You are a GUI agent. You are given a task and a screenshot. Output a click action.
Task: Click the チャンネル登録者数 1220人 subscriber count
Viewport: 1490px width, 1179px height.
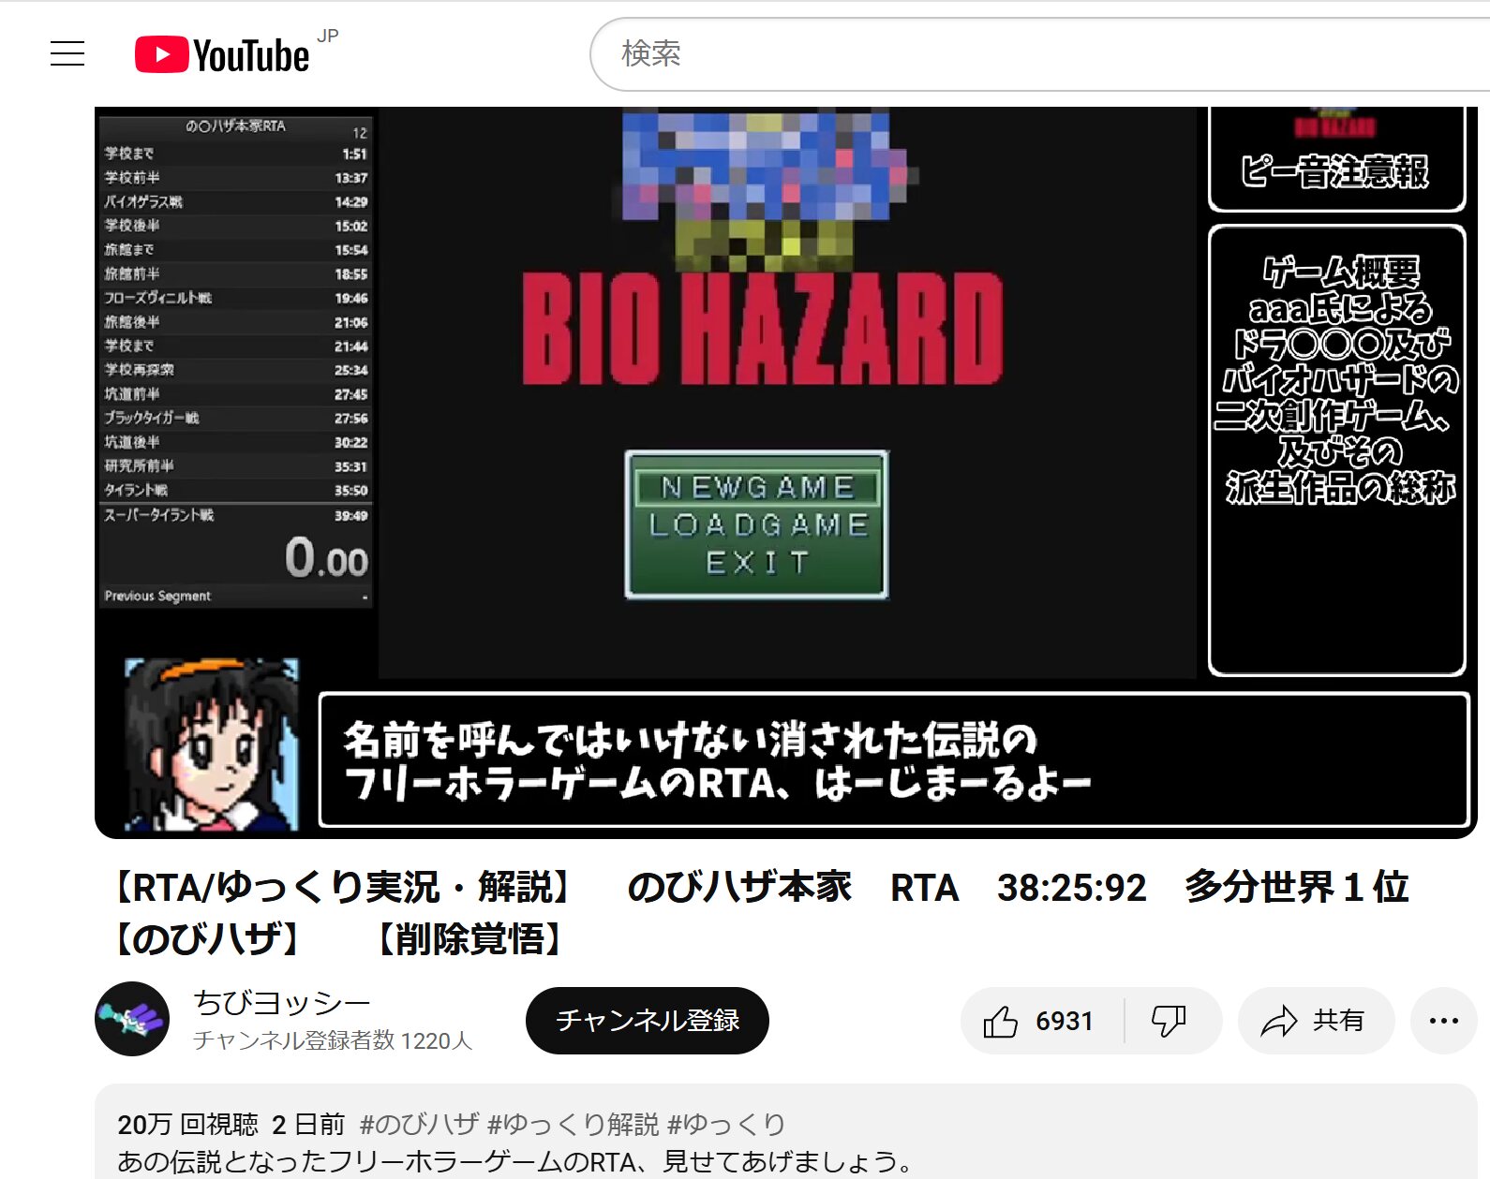pyautogui.click(x=333, y=1040)
